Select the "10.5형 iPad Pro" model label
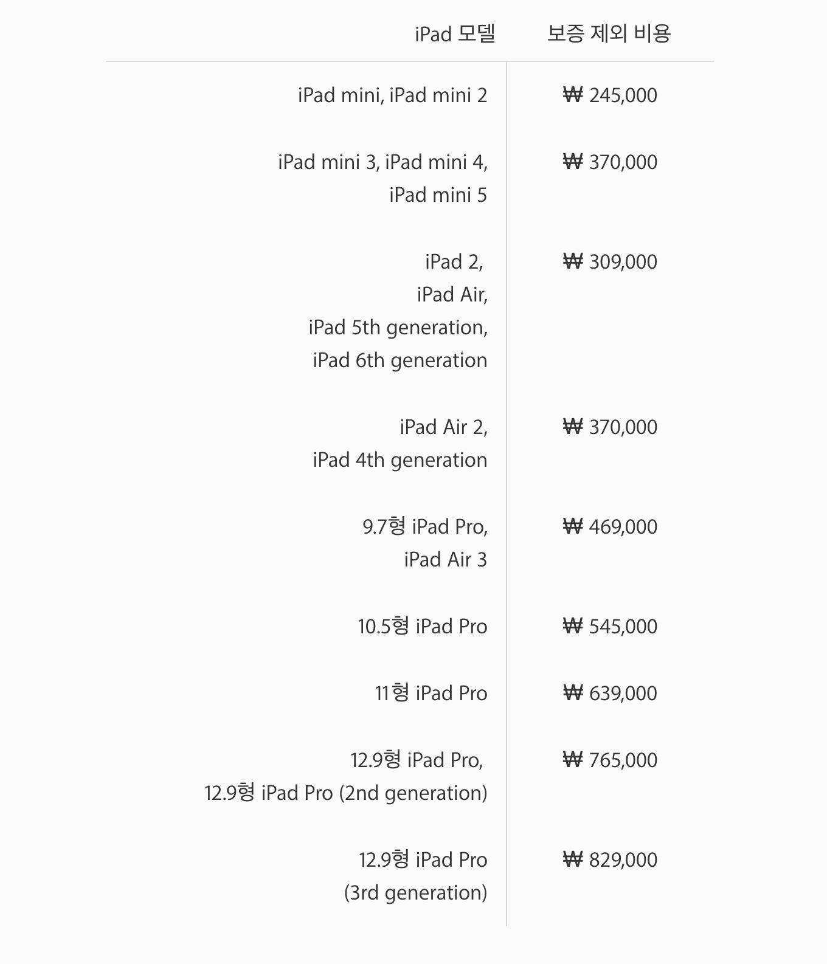 tap(422, 627)
